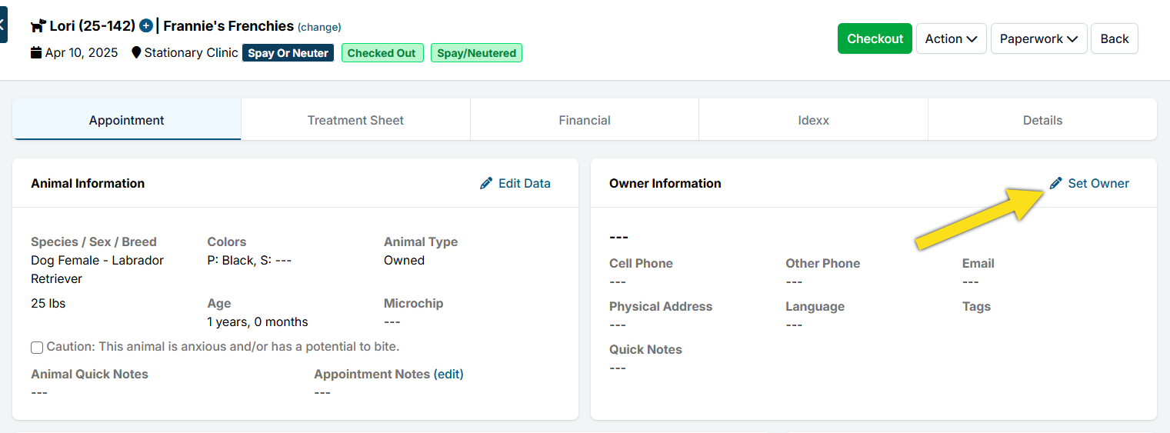Go to the Details tab

pos(1042,120)
